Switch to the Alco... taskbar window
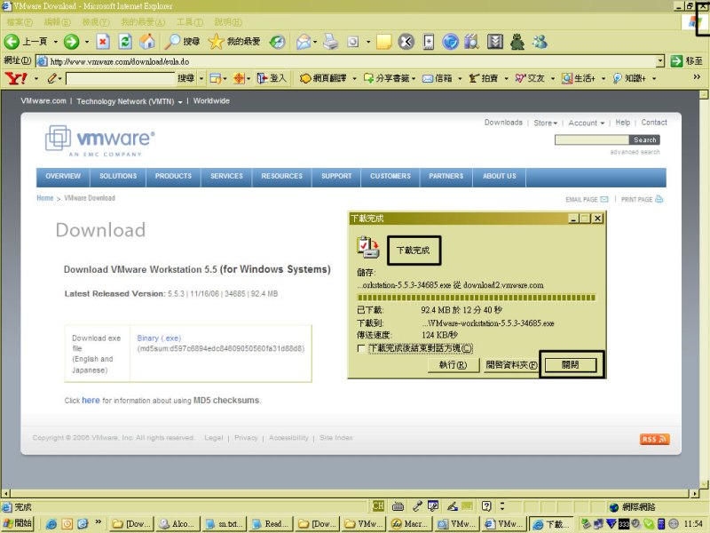This screenshot has height=533, width=710. 178,524
